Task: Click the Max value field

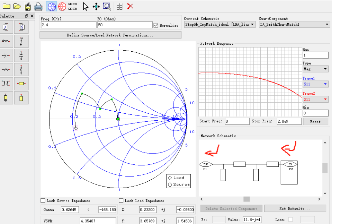Action: click(315, 55)
